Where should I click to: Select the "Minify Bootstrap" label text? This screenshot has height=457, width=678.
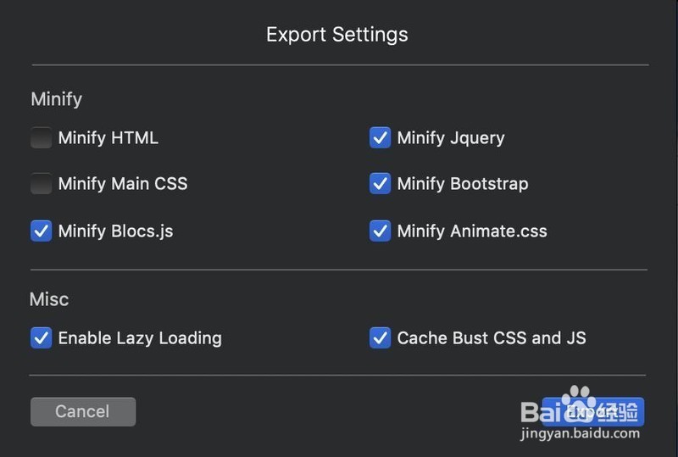463,183
